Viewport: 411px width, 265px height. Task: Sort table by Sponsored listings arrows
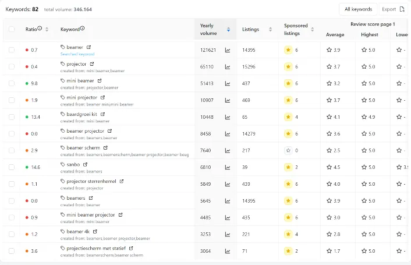coord(312,29)
